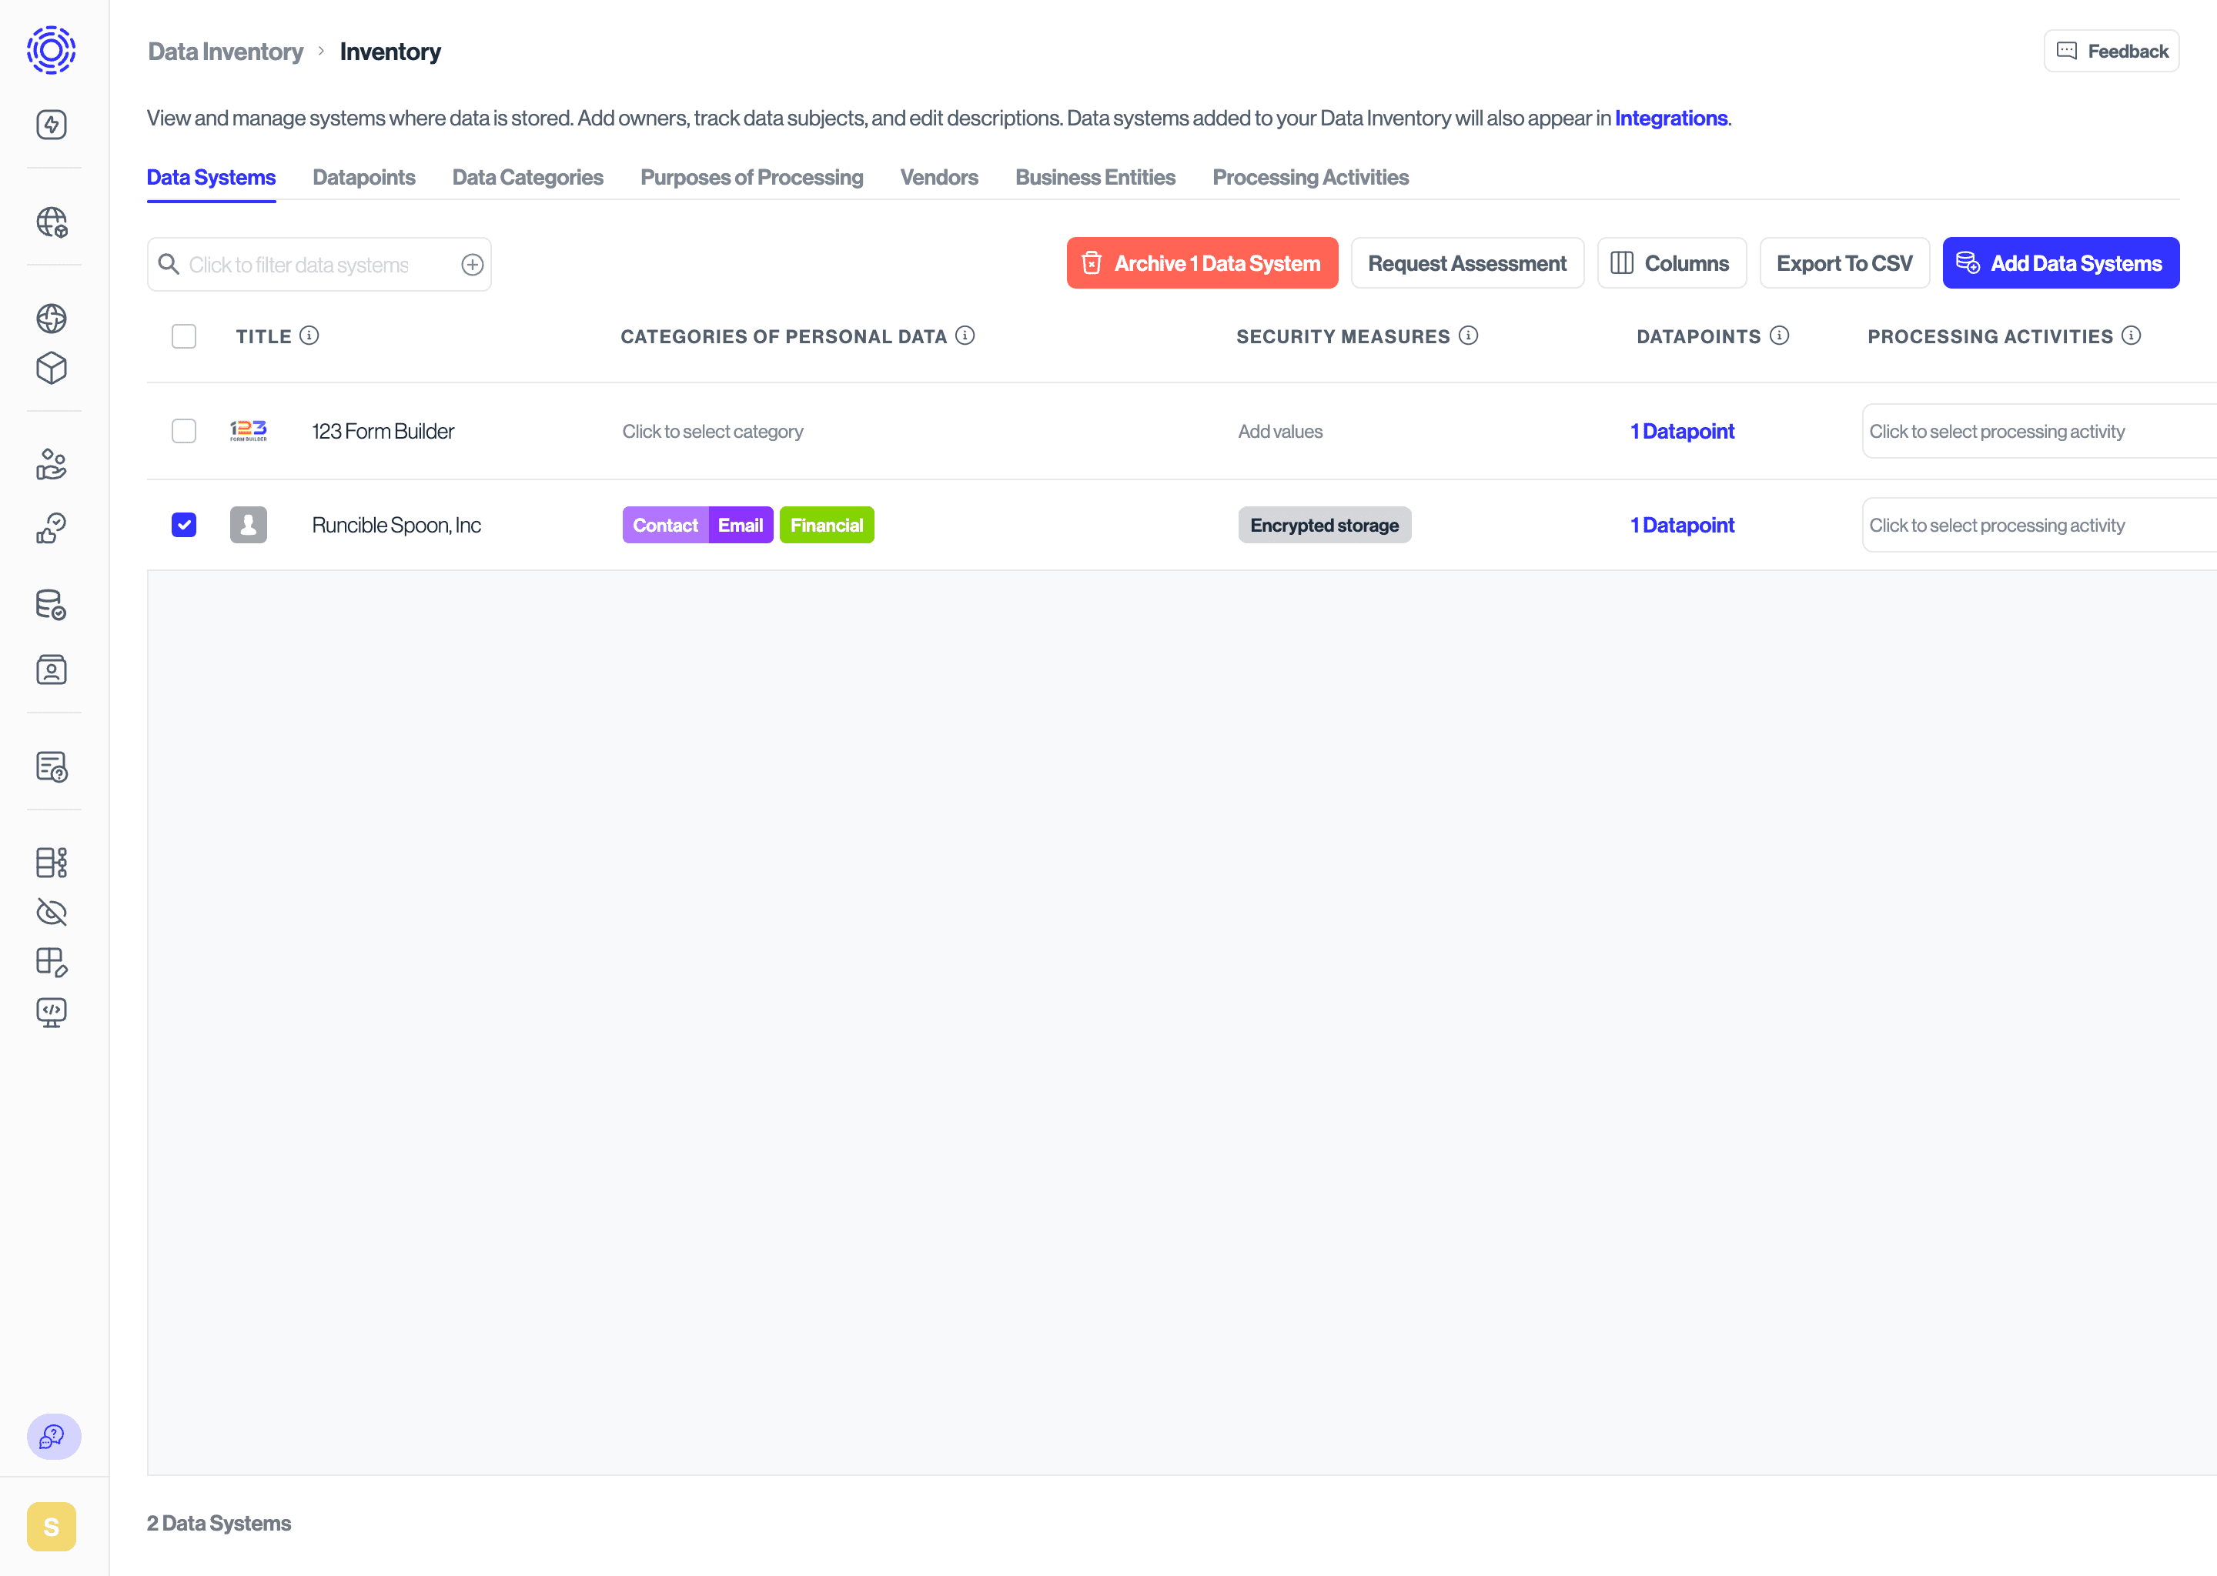2217x1576 pixels.
Task: Click the Archive 1 Data System button
Action: pyautogui.click(x=1202, y=263)
